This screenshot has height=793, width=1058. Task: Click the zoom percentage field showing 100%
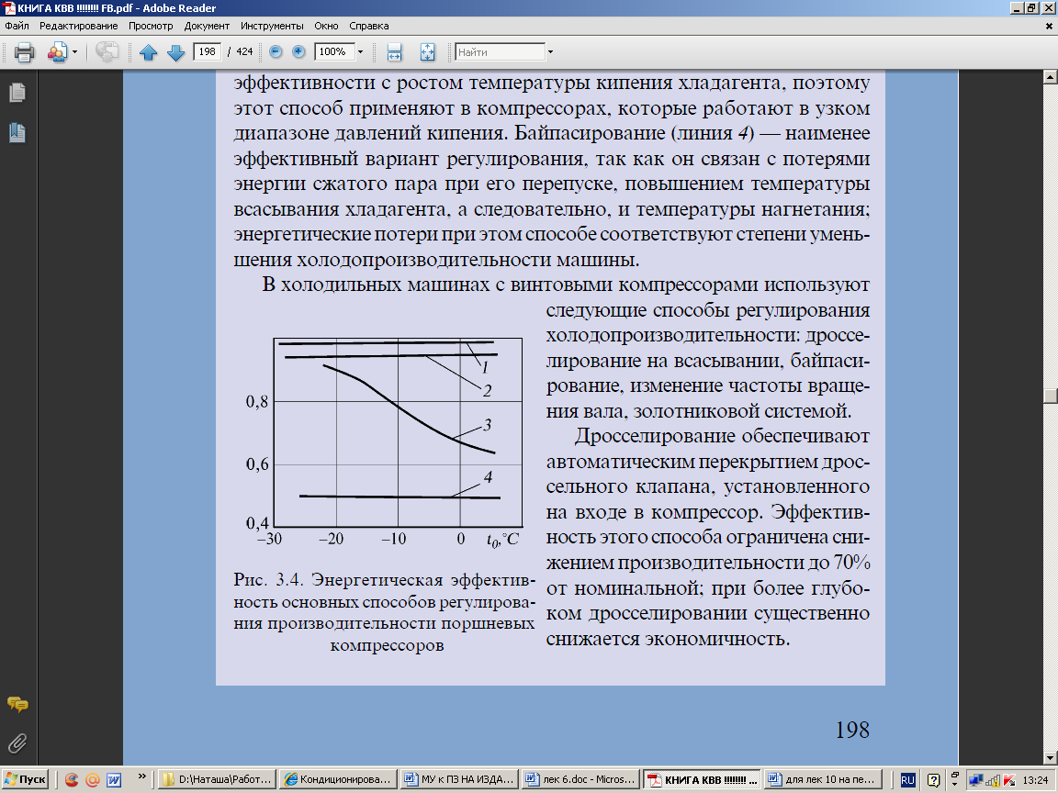point(333,51)
